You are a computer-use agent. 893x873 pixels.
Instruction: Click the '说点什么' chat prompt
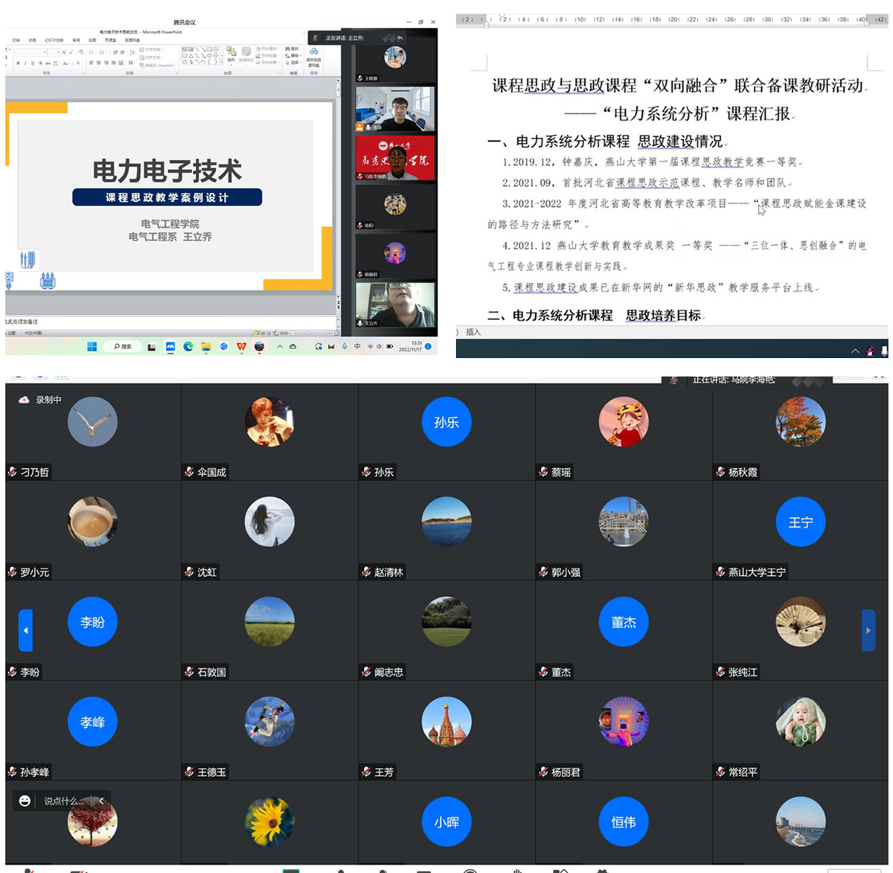pos(63,801)
